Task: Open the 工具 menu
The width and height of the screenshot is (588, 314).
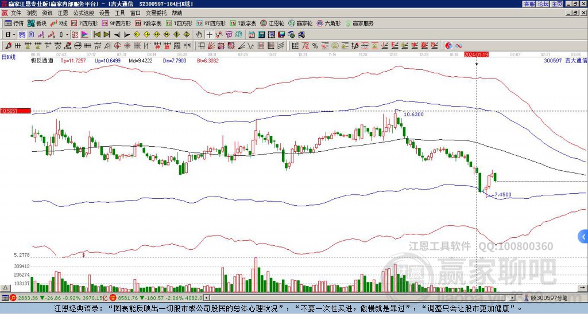Action: (x=119, y=13)
